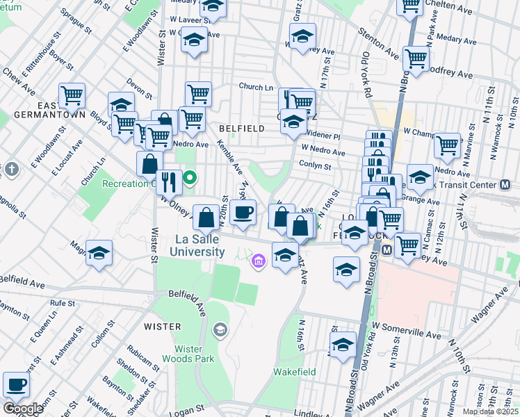Click the BELFIELD neighborhood label
This screenshot has width=520, height=417.
pyautogui.click(x=242, y=129)
